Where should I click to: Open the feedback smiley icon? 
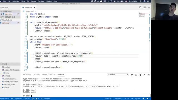(144, 99)
